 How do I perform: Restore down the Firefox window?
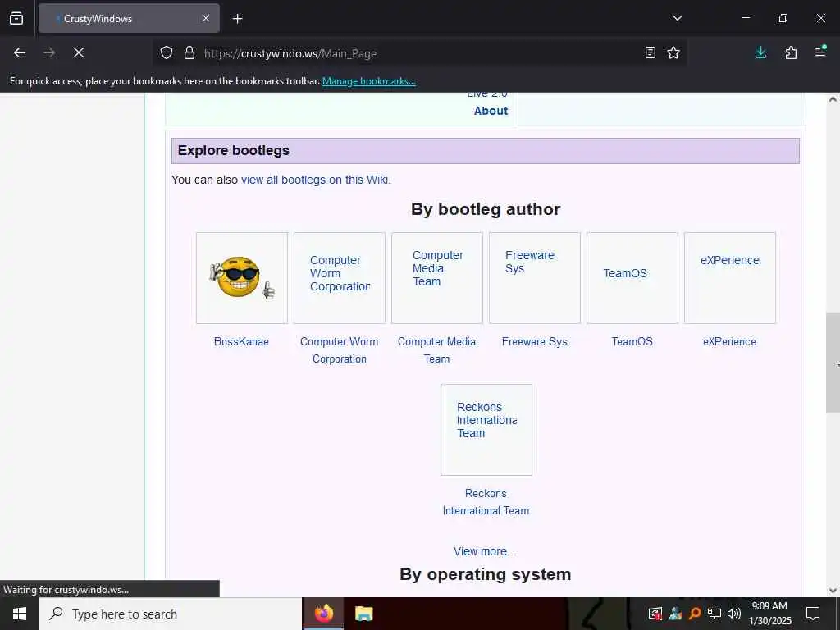pos(783,18)
